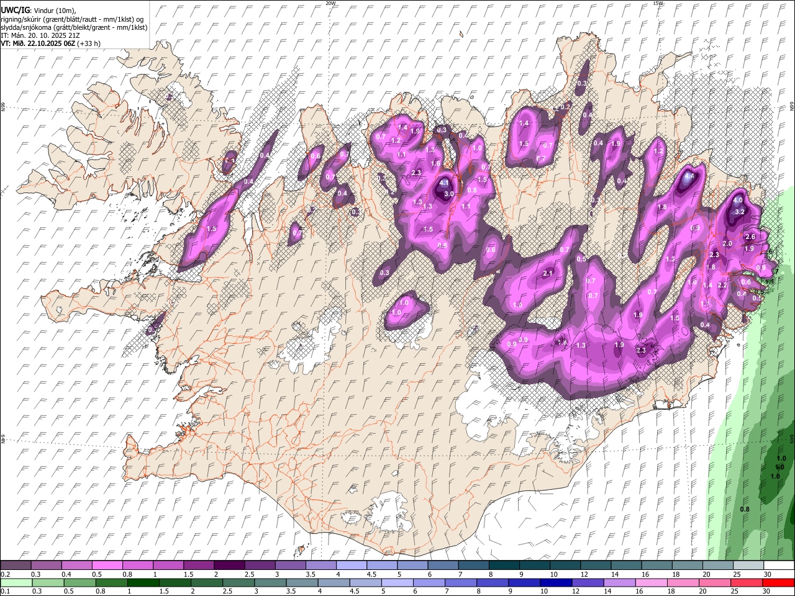Viewport: 795px width, 596px height.
Task: Click the white top-row swatch between 25 and 30
Action: click(x=748, y=565)
